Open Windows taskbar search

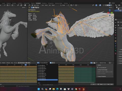coord(42,89)
